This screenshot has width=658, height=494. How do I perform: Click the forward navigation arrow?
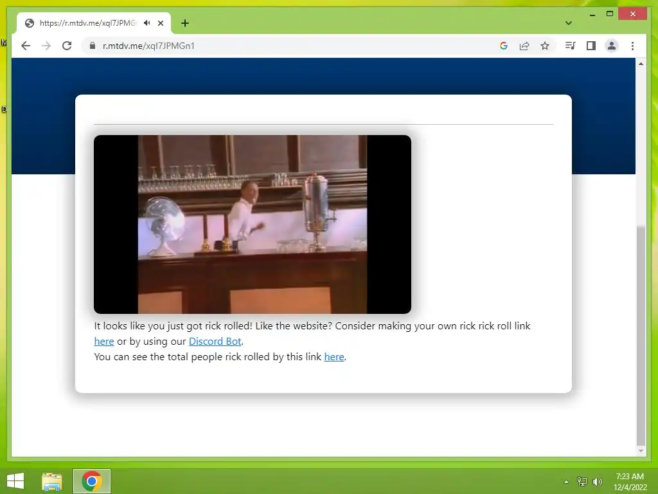tap(46, 46)
